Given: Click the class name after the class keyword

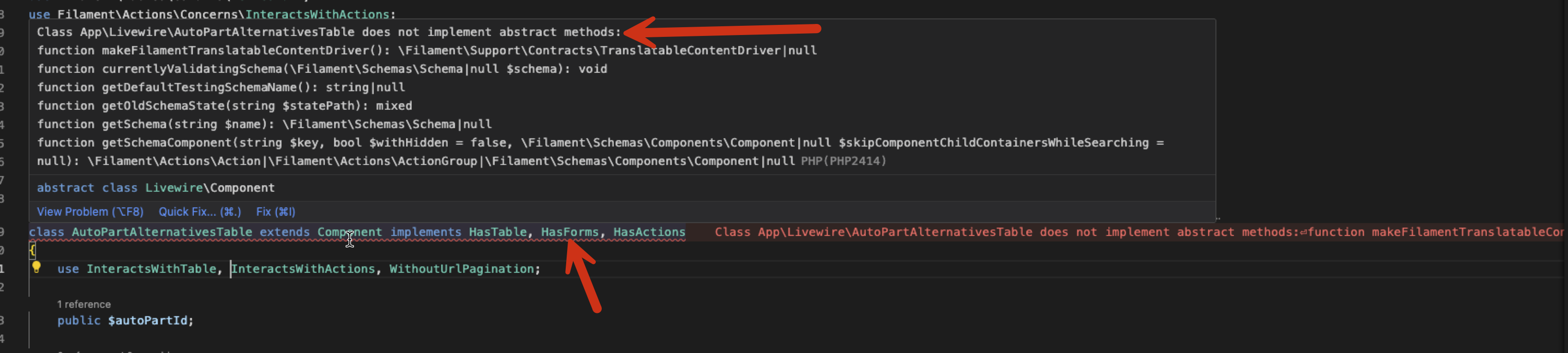Looking at the screenshot, I should click(x=162, y=232).
